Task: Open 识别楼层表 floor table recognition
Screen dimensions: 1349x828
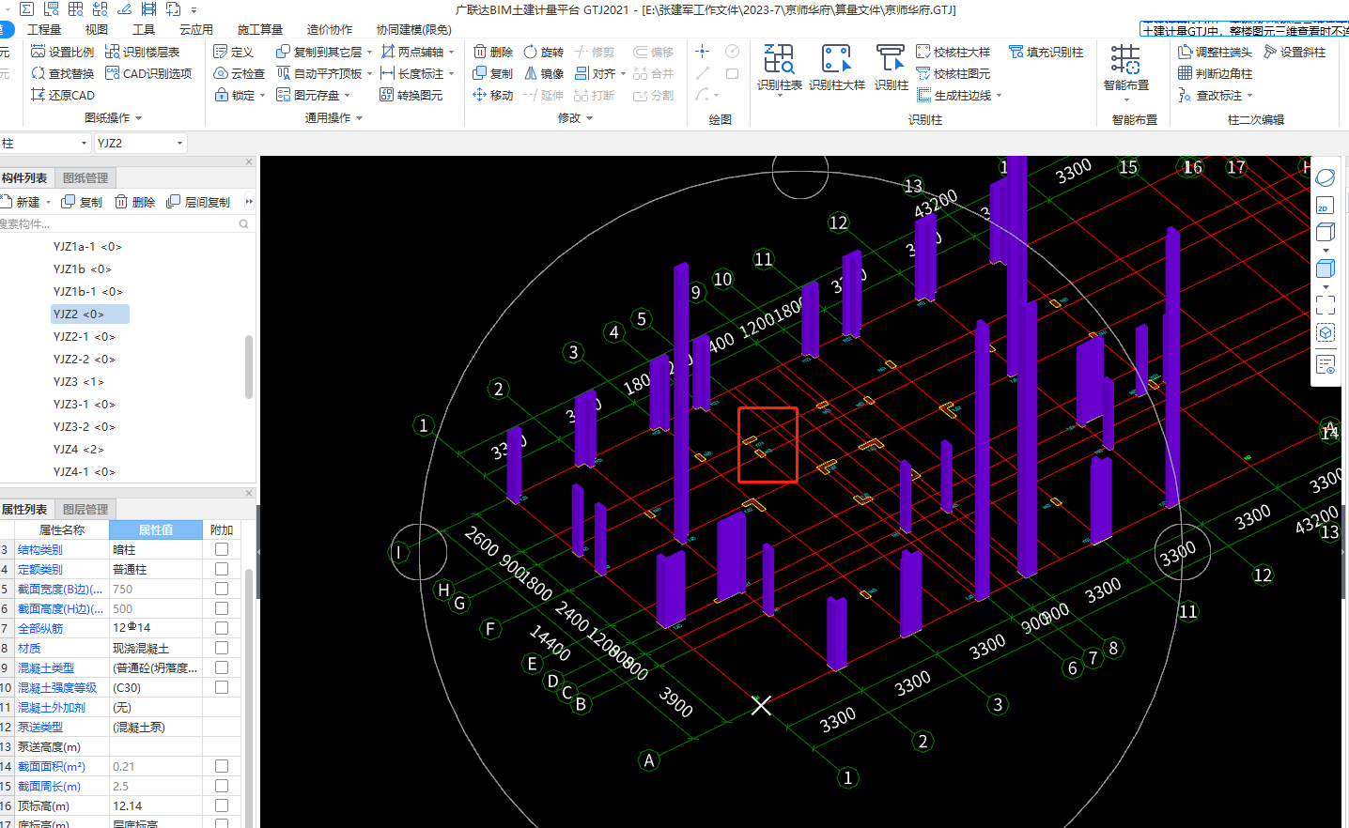Action: tap(143, 52)
